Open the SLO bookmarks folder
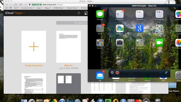The width and height of the screenshot is (181, 102). (16, 8)
